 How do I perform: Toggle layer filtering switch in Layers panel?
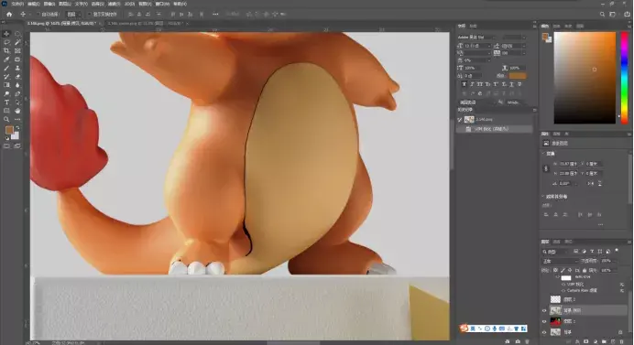617,251
